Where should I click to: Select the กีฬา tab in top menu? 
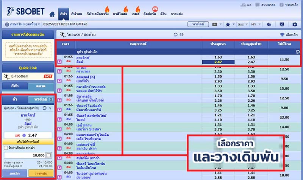tap(64, 14)
